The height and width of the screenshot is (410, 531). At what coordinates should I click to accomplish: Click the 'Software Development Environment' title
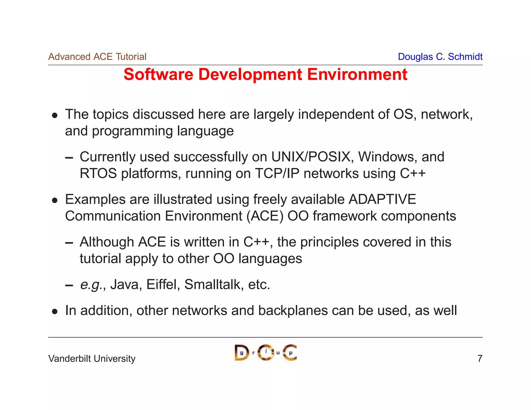(x=265, y=75)
